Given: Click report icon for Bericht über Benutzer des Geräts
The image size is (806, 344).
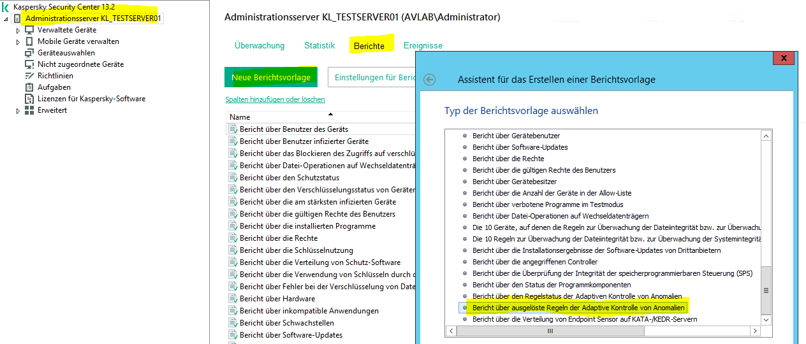Looking at the screenshot, I should click(x=233, y=129).
